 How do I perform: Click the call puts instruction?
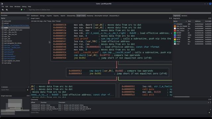148,89
